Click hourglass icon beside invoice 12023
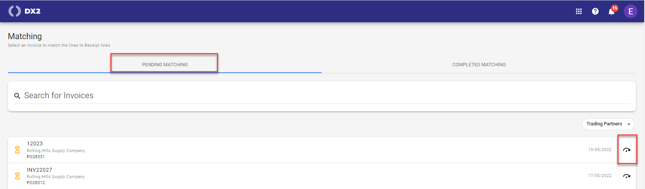The image size is (645, 189). 17,150
